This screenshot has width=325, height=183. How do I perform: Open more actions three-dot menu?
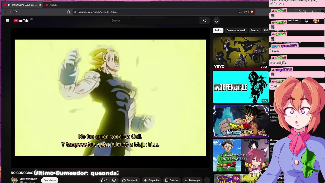coord(207,180)
